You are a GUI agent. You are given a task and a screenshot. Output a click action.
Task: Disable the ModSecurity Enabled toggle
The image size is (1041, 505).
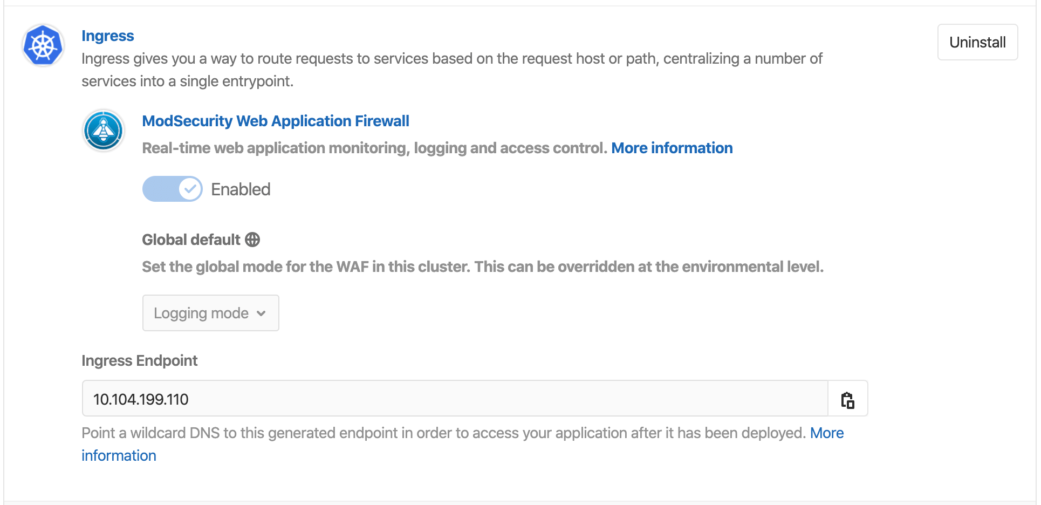click(x=172, y=189)
